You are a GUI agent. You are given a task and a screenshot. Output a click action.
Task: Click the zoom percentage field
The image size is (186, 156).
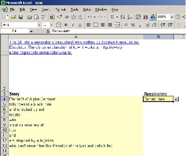point(164,17)
